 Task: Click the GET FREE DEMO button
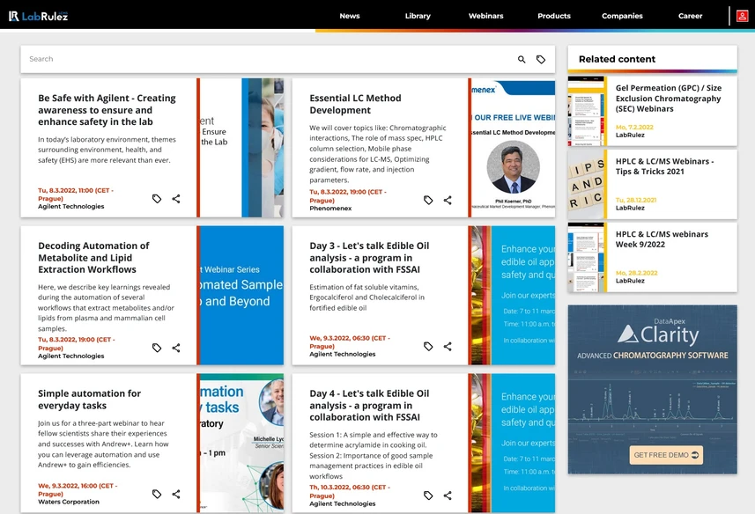click(x=666, y=455)
